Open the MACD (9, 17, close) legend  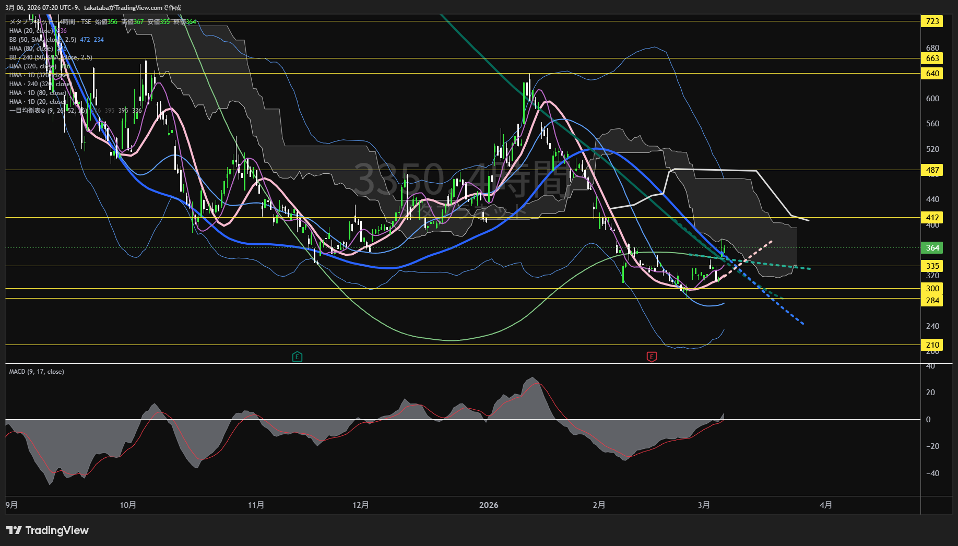(37, 372)
